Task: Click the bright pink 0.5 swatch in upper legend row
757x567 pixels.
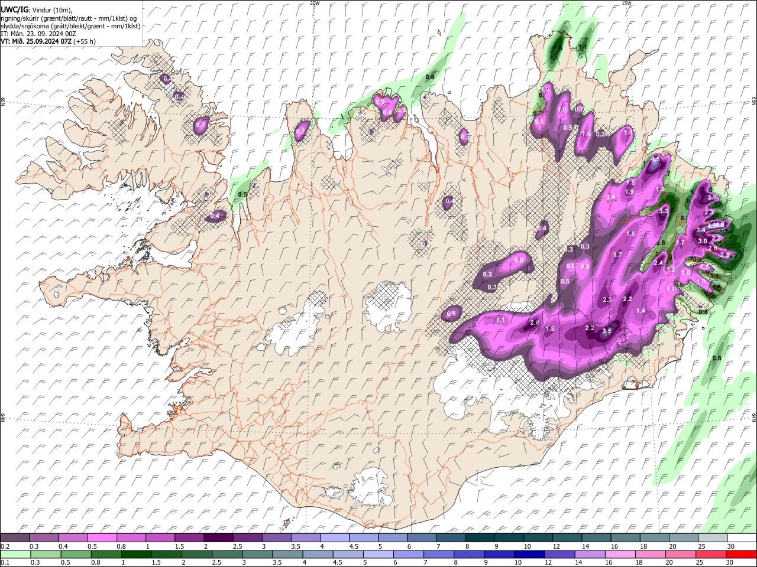Action: coord(102,537)
